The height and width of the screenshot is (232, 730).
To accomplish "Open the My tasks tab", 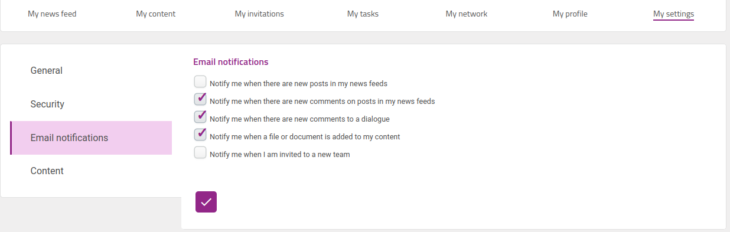I will pyautogui.click(x=363, y=14).
